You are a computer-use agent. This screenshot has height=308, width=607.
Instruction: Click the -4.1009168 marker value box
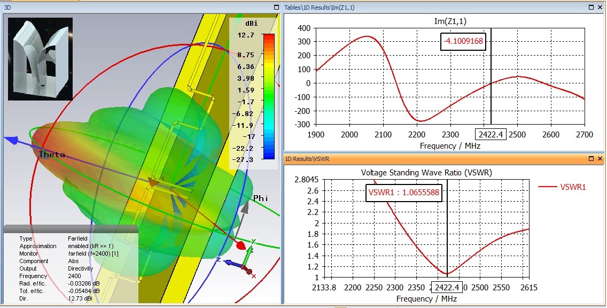coord(463,42)
